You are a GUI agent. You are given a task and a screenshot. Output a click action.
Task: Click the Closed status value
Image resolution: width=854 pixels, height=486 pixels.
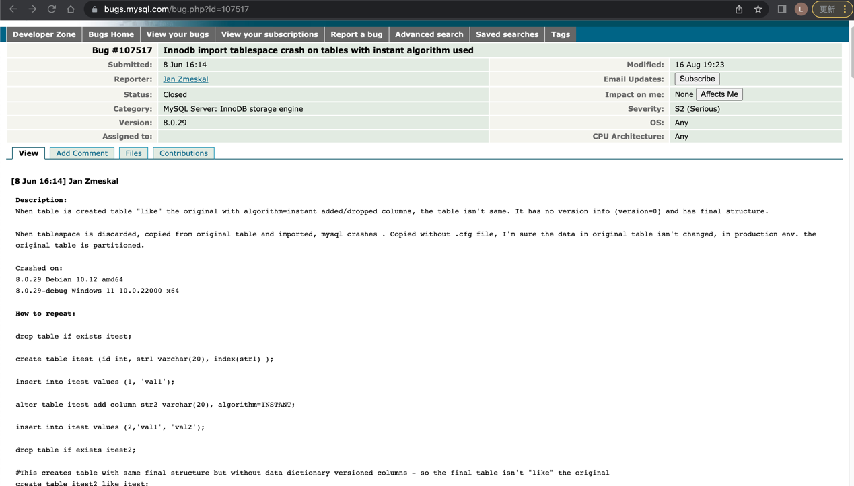point(175,94)
